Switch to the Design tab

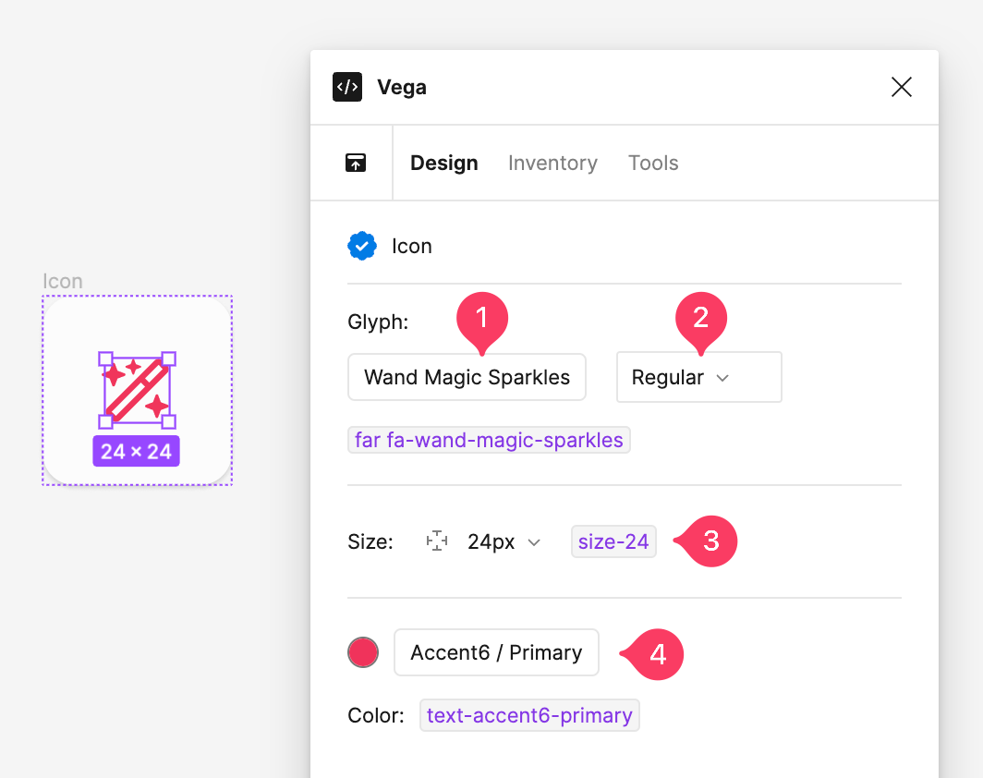tap(443, 163)
